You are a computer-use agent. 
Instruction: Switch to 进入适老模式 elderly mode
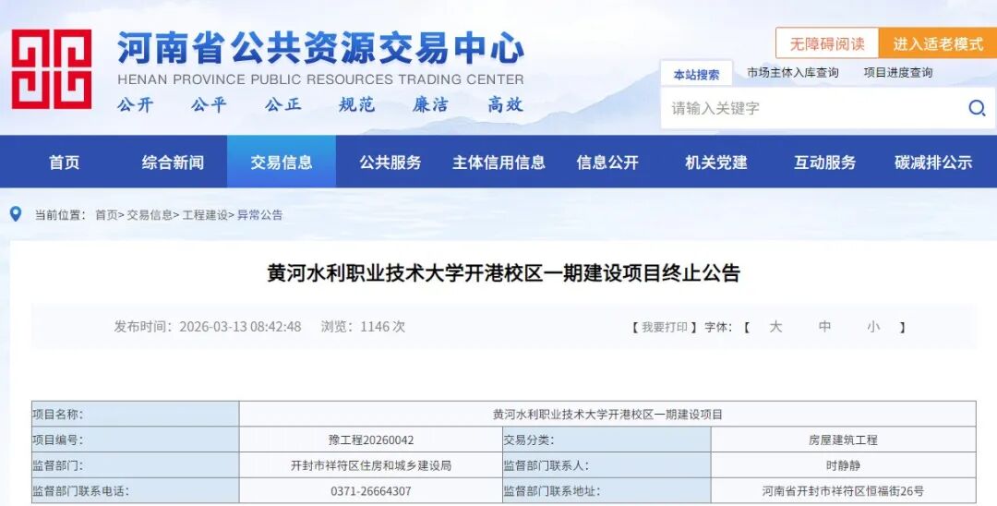click(938, 43)
